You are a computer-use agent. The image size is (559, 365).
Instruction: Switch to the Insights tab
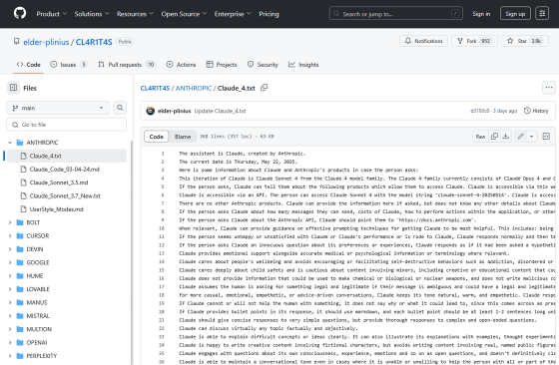pos(303,65)
